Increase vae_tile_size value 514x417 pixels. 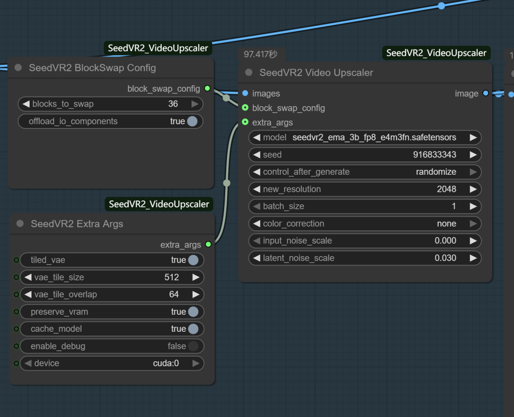pos(196,278)
